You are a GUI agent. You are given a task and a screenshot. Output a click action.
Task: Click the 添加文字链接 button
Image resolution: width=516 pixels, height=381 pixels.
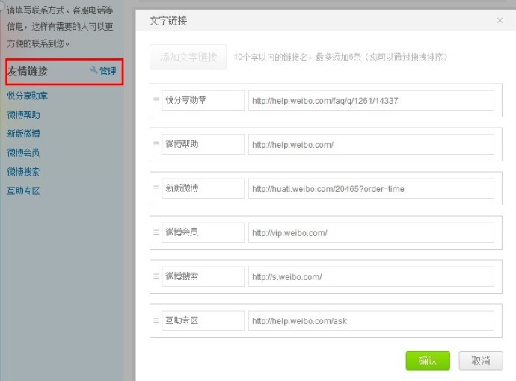pos(188,58)
